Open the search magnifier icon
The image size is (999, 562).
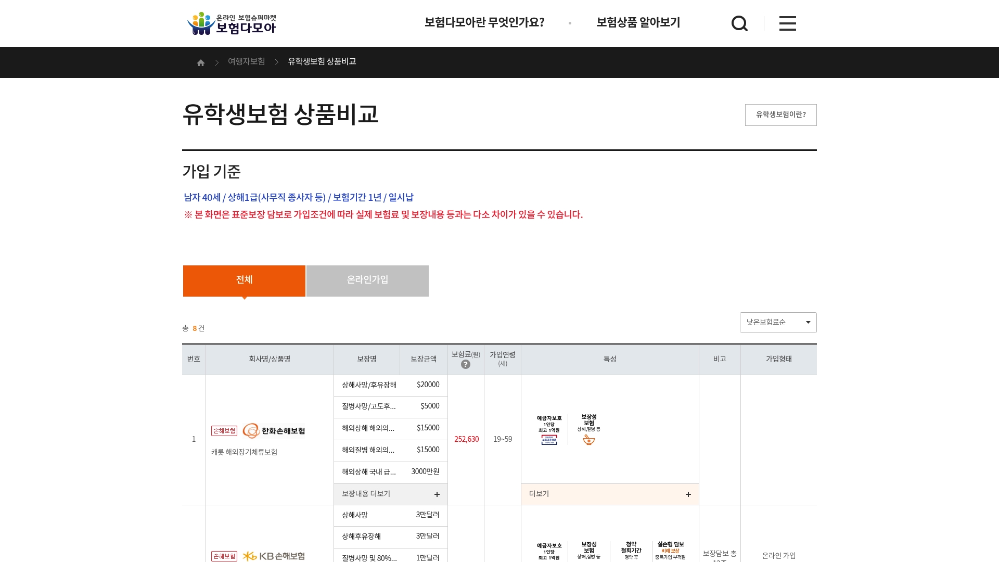point(739,23)
